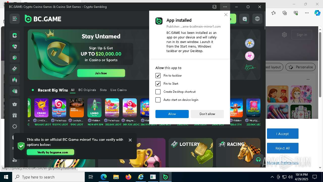Click Don't allow button
This screenshot has width=323, height=182.
(x=207, y=114)
